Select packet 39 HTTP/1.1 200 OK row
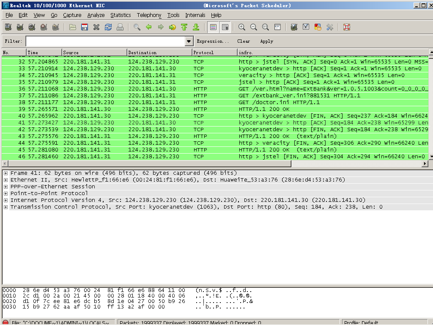Viewport: 433px width, 325px height. (215, 109)
